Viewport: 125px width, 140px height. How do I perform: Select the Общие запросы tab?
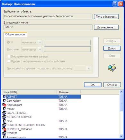pos(15,34)
